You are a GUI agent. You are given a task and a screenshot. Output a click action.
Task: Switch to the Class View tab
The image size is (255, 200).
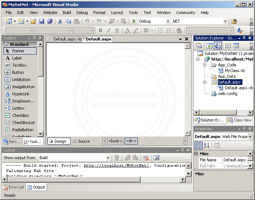coord(240,120)
